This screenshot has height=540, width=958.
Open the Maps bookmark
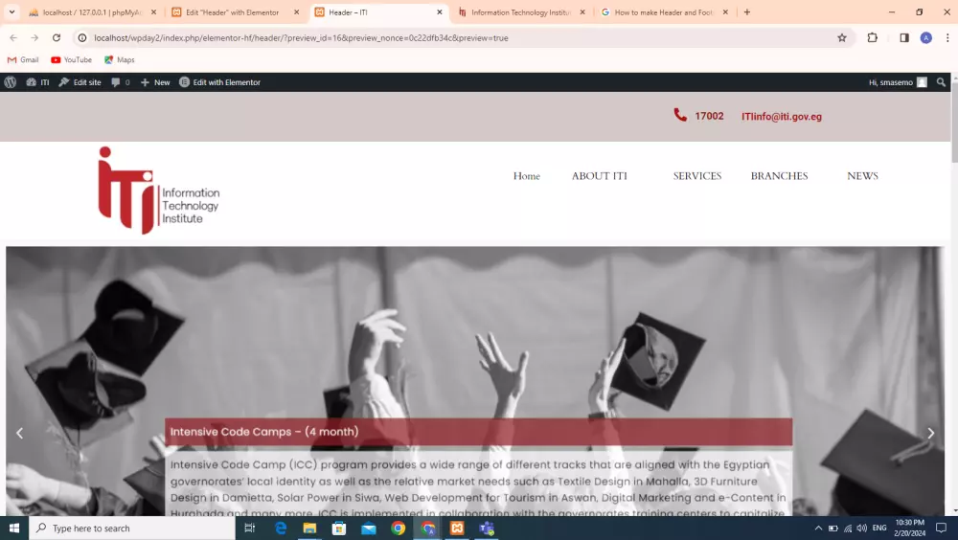point(119,60)
